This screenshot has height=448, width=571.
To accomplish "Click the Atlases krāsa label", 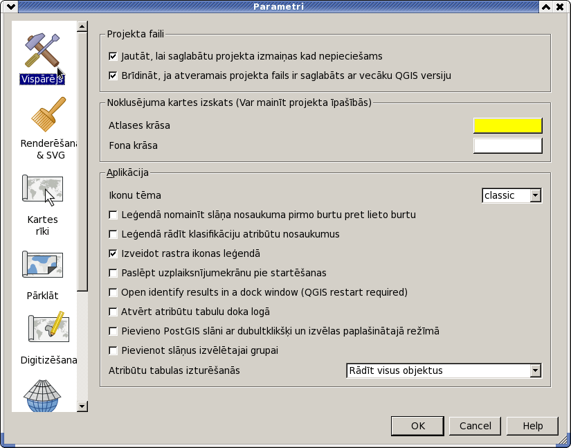I will tap(139, 125).
